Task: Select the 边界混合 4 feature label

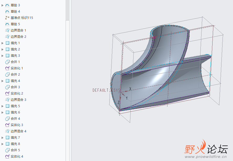Action: (18, 131)
